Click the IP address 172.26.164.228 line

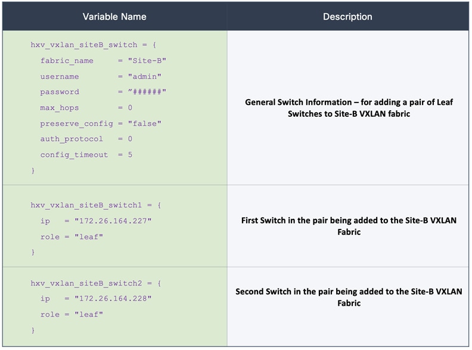coord(96,299)
